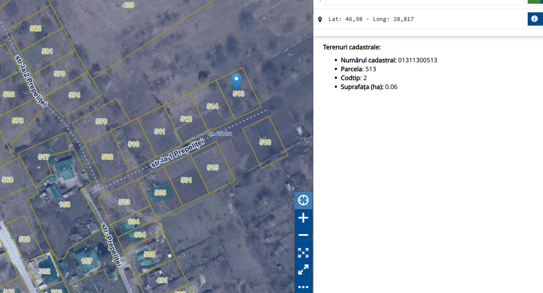This screenshot has width=543, height=293.
Task: Select parcel 568 on the map
Action: pyautogui.click(x=7, y=180)
